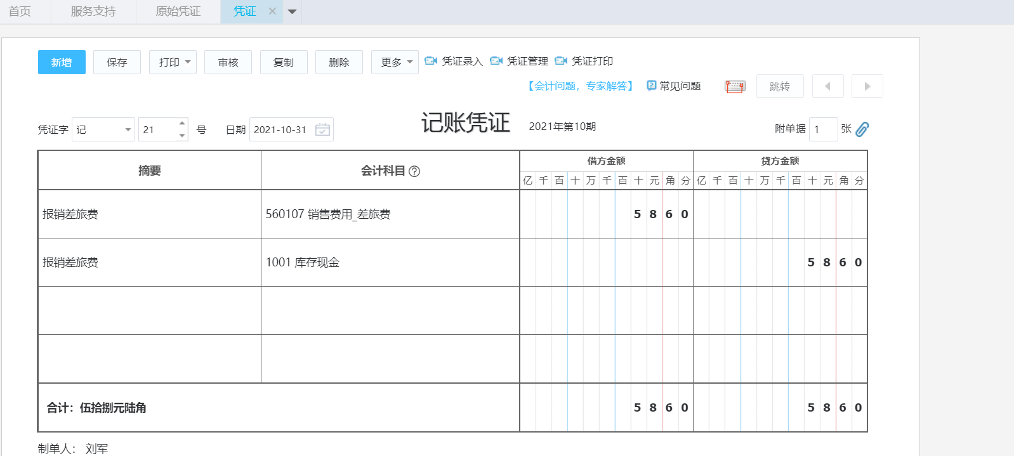This screenshot has width=1014, height=456.
Task: Click the paperclip attachment icon
Action: pos(862,129)
